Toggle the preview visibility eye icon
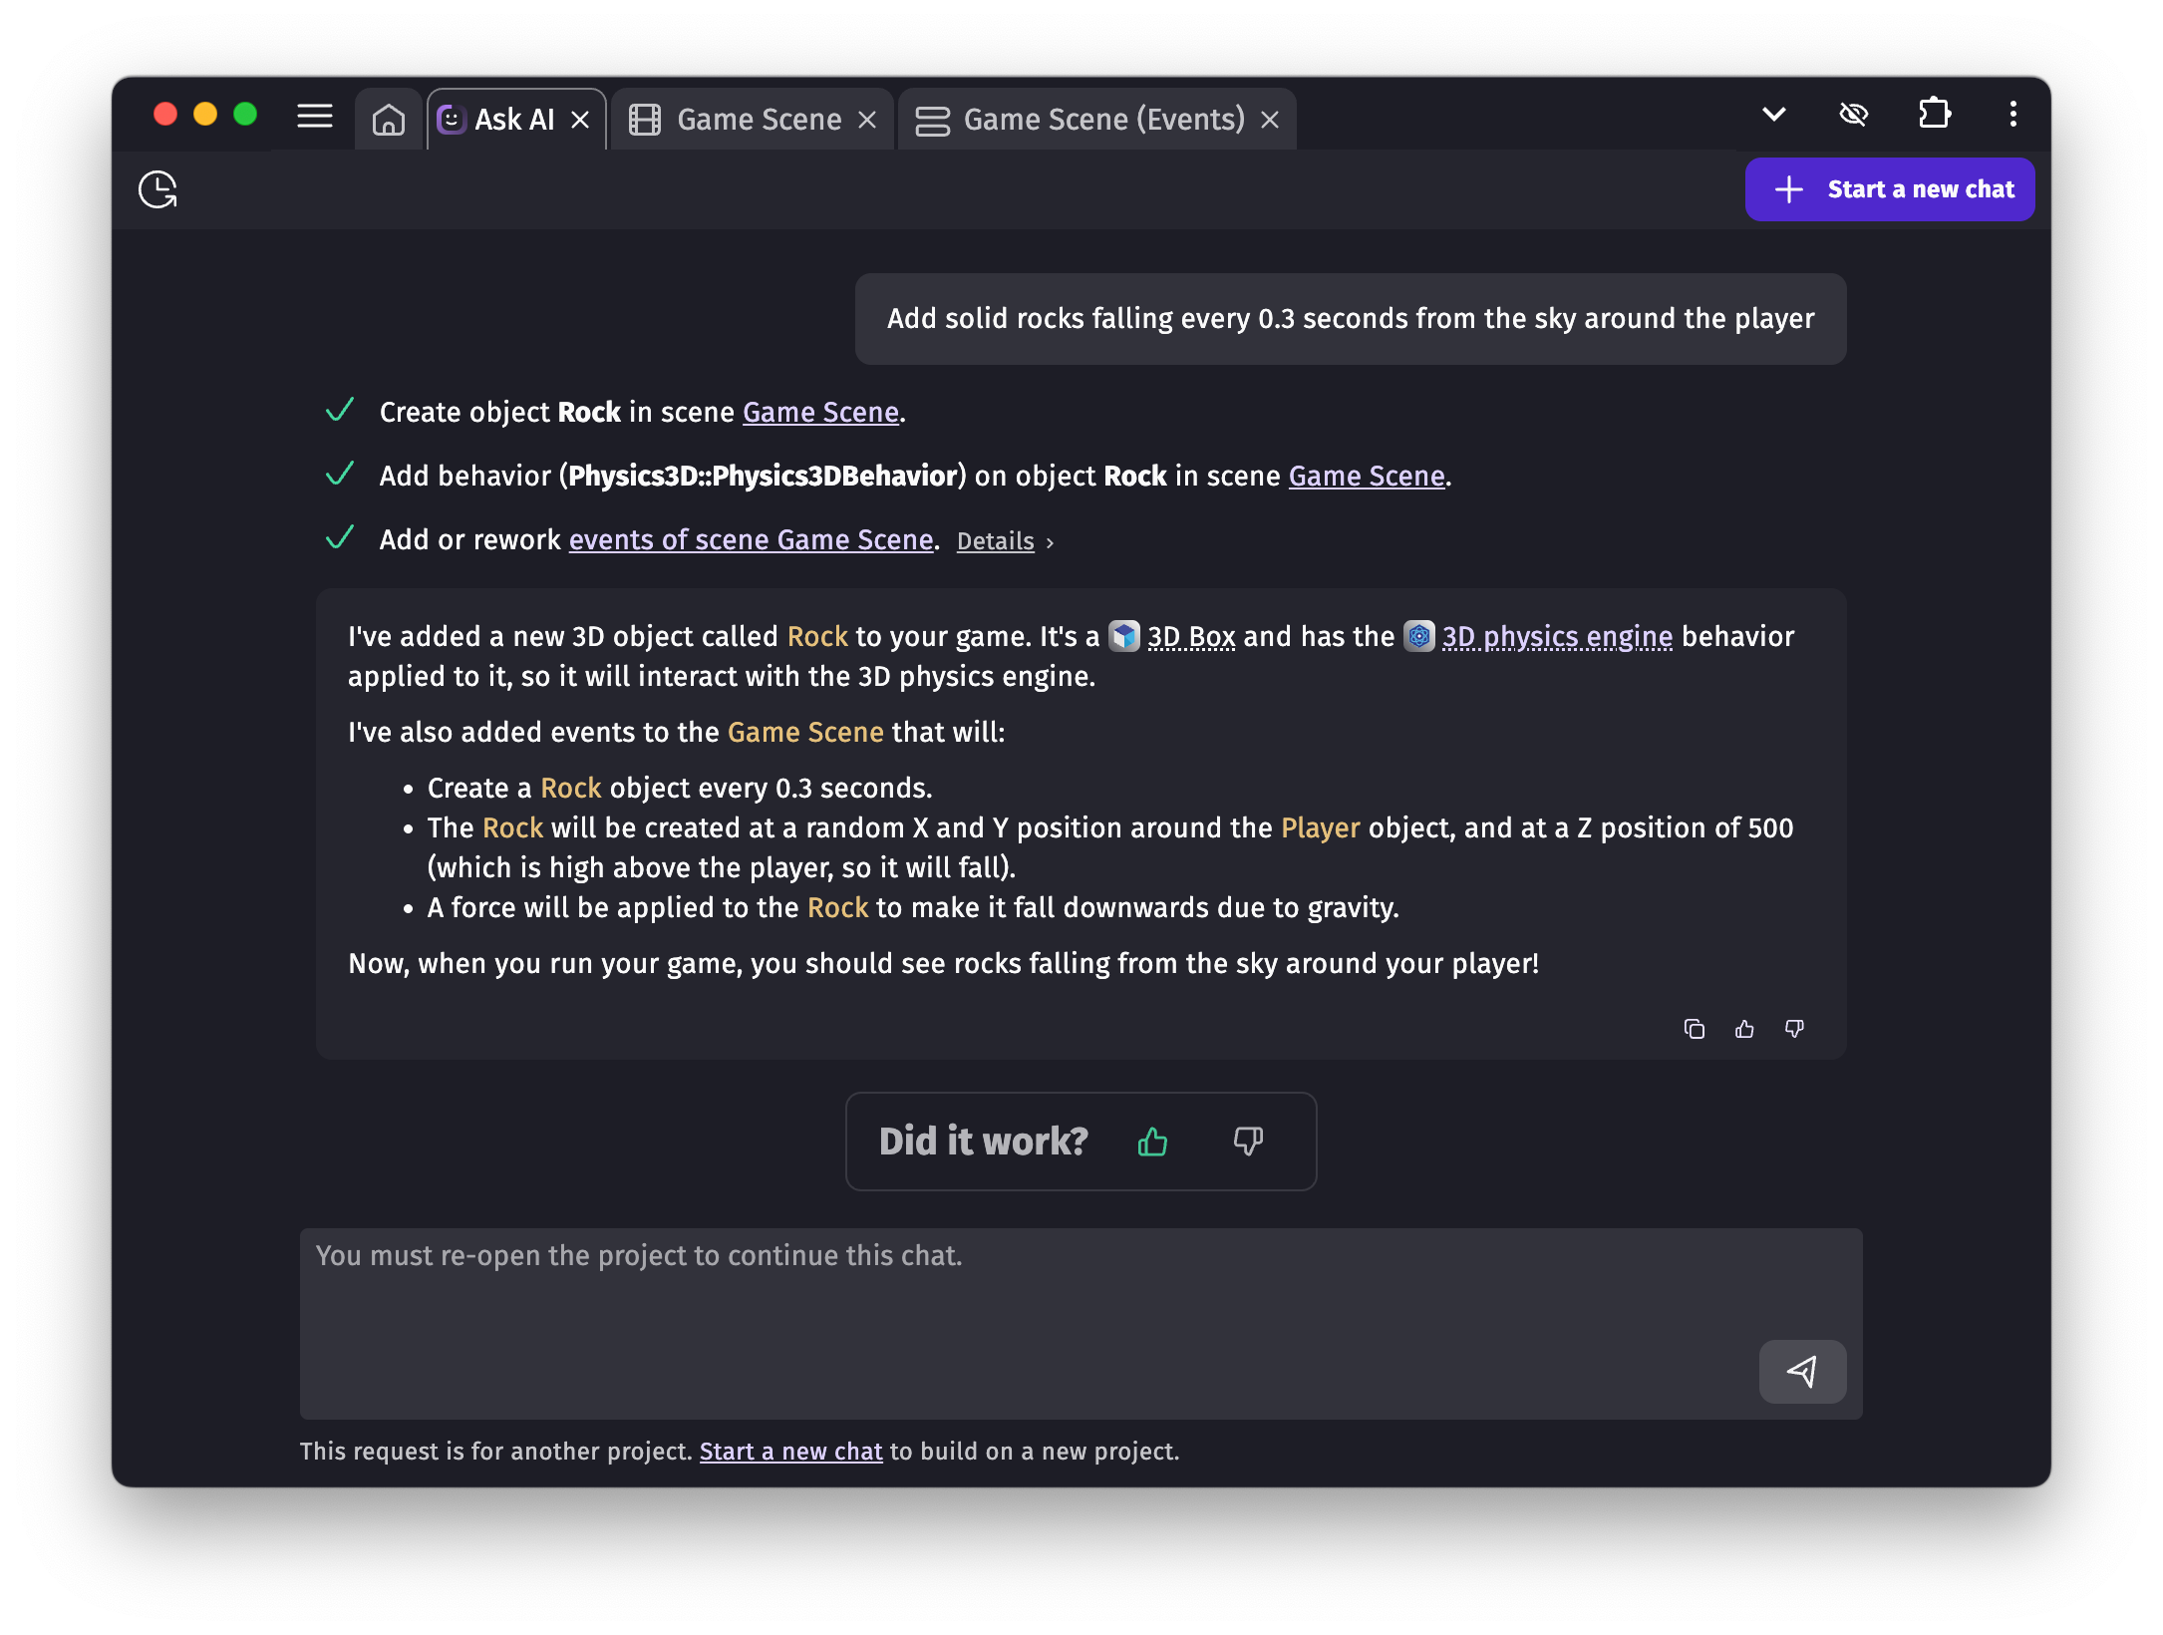 (x=1855, y=114)
